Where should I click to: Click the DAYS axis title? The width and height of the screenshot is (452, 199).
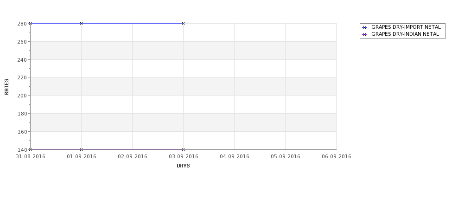click(x=183, y=166)
